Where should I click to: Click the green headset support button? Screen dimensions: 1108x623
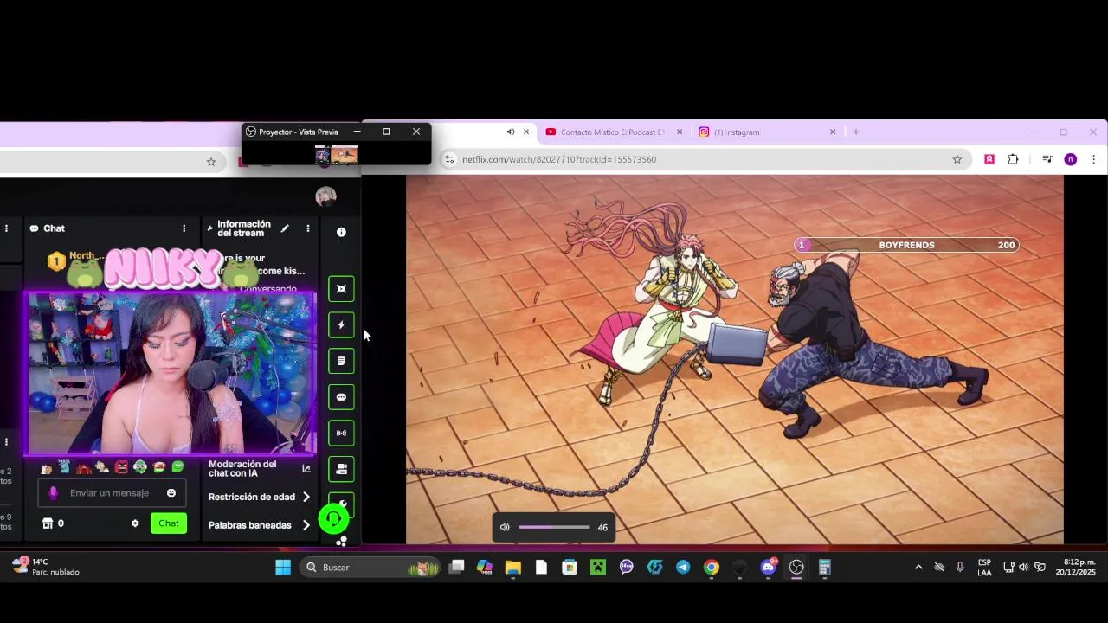click(333, 518)
